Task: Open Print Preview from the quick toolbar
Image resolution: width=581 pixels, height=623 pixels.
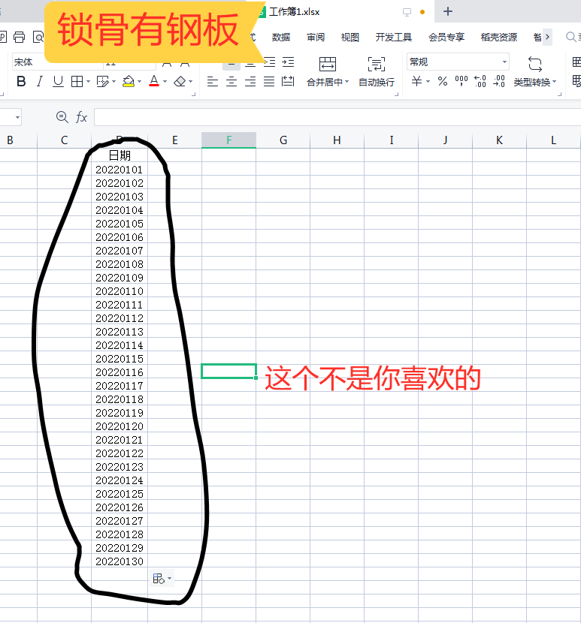Action: pyautogui.click(x=38, y=38)
